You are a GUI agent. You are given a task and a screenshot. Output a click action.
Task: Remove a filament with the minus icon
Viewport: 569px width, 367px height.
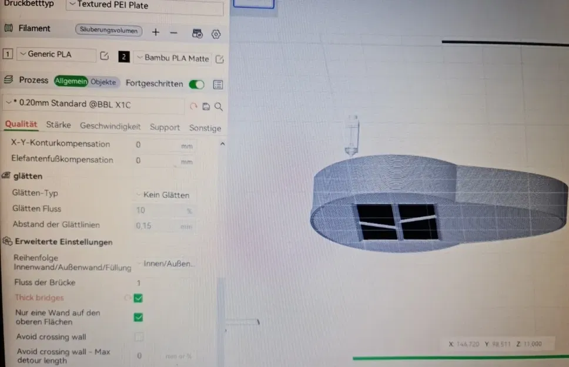point(174,33)
